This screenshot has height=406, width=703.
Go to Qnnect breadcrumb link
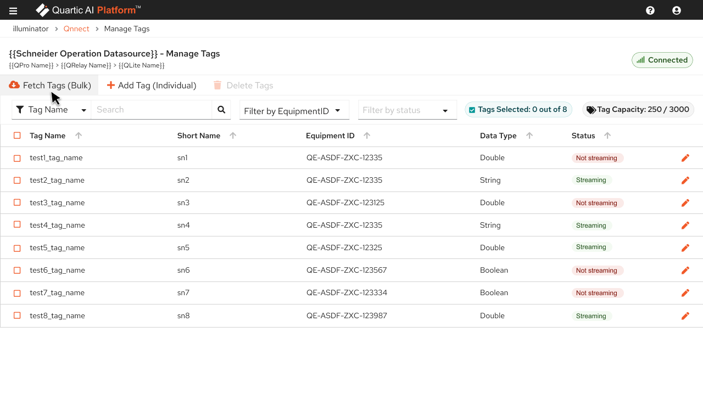76,29
